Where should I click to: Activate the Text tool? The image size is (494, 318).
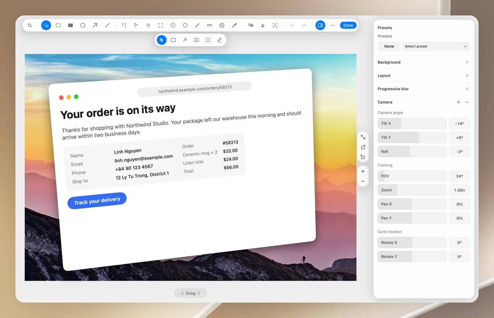[x=124, y=25]
